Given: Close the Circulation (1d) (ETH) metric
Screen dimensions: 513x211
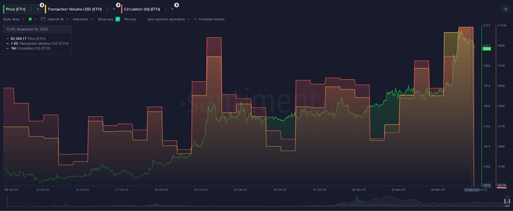Looking at the screenshot, I should 172,9.
